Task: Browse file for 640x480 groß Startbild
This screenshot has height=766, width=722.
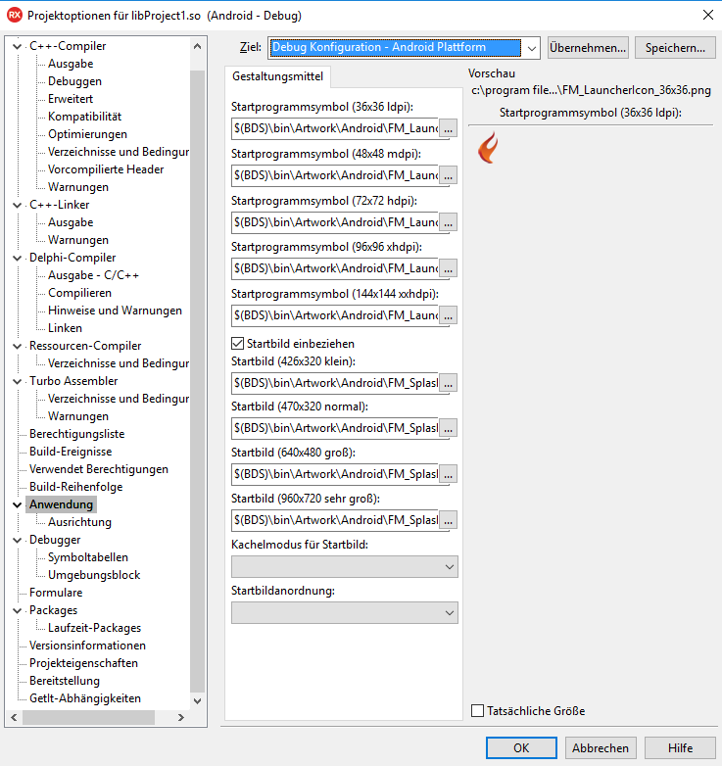Action: [448, 474]
